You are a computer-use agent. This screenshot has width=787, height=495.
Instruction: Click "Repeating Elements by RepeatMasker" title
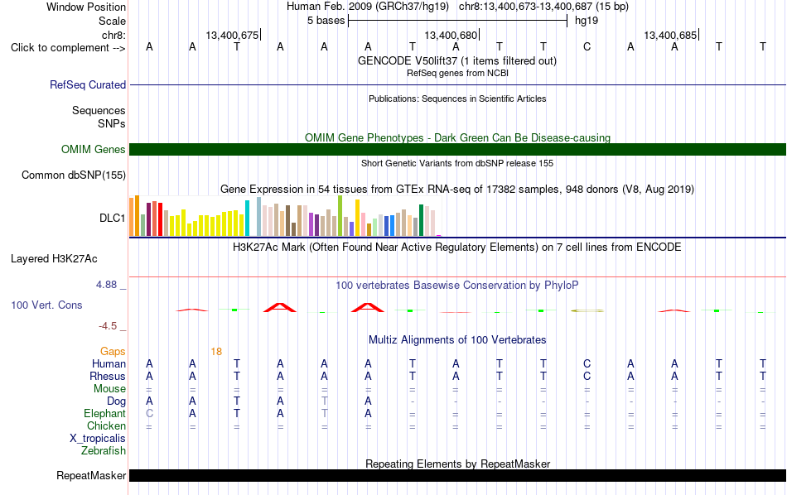pos(457,464)
